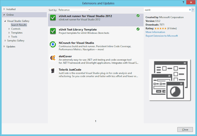Click the NCrunch for Visual Studio icon
The height and width of the screenshot is (136, 197).
coord(53,44)
